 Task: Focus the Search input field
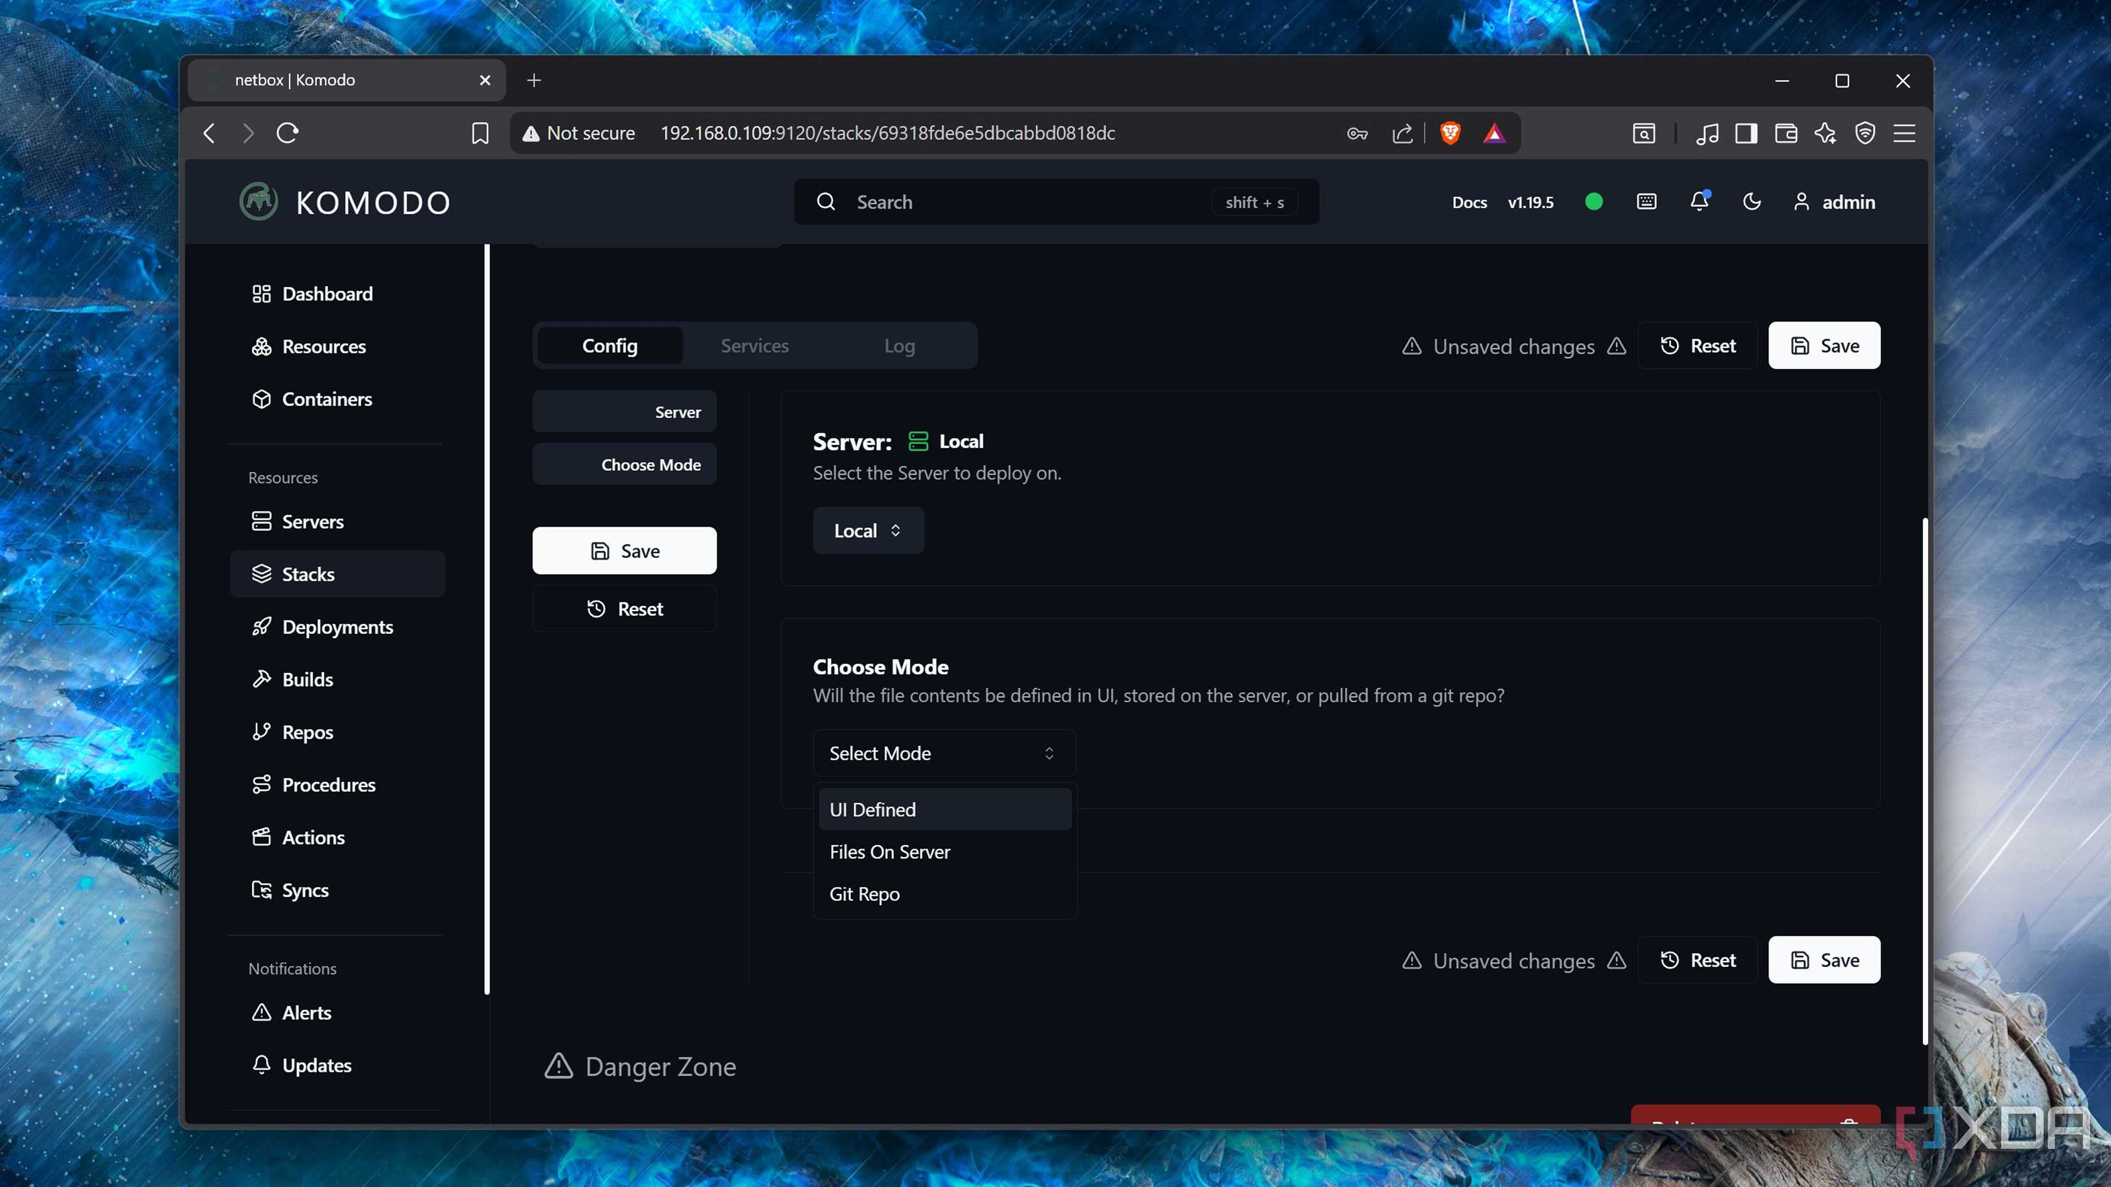(x=1056, y=202)
